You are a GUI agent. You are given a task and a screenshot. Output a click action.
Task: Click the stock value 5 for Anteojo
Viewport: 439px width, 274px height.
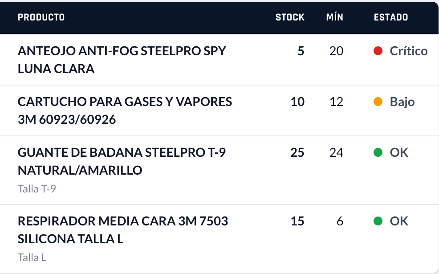[301, 51]
